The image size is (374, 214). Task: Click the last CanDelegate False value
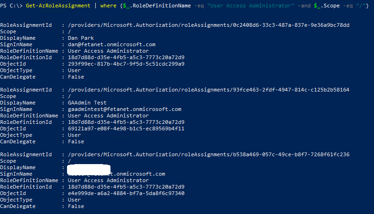76,206
